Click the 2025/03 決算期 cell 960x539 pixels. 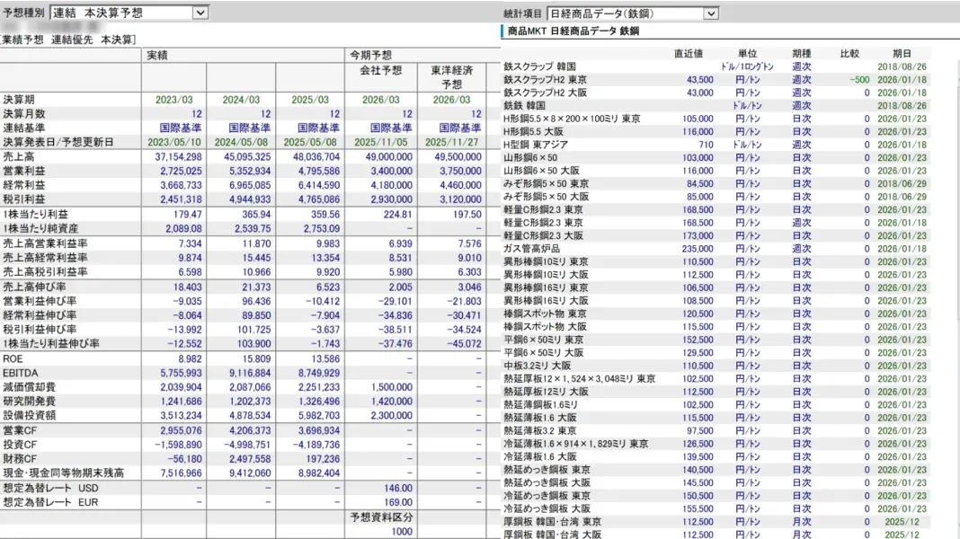pos(310,100)
